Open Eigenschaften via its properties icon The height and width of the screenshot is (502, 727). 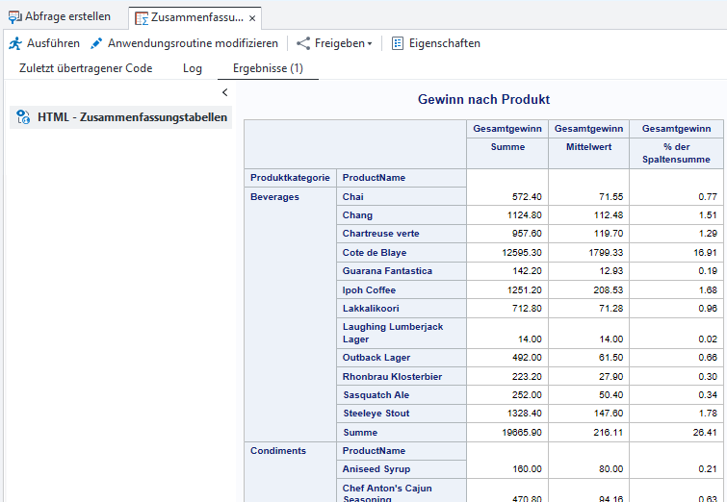click(x=398, y=43)
